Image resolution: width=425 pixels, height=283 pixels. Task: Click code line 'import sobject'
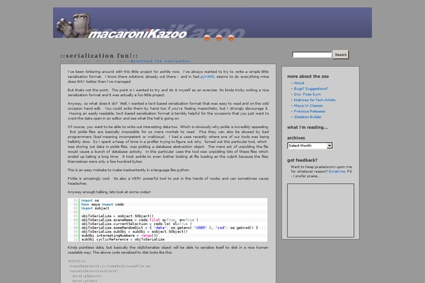(x=95, y=208)
